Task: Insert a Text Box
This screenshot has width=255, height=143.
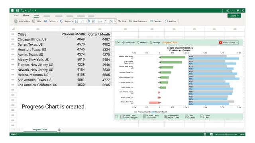Action: [x=156, y=21]
